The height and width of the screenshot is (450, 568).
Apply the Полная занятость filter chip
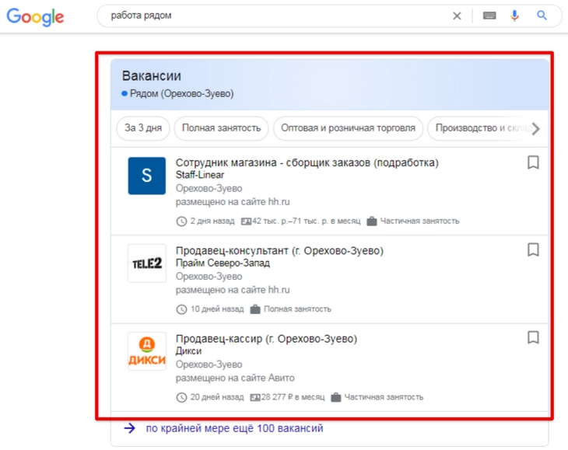[x=221, y=128]
